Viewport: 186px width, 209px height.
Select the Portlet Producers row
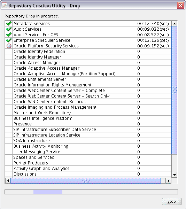pos(88,163)
